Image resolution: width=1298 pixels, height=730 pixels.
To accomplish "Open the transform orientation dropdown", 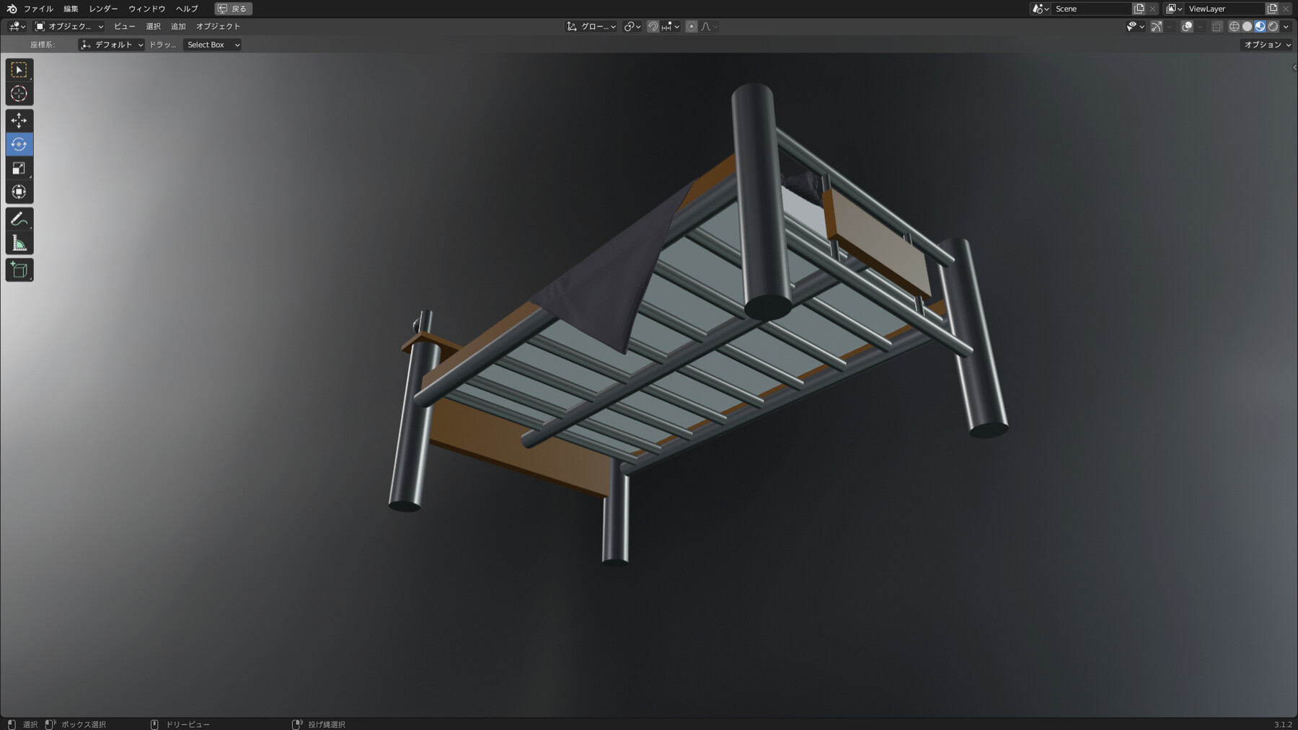I will pyautogui.click(x=591, y=27).
